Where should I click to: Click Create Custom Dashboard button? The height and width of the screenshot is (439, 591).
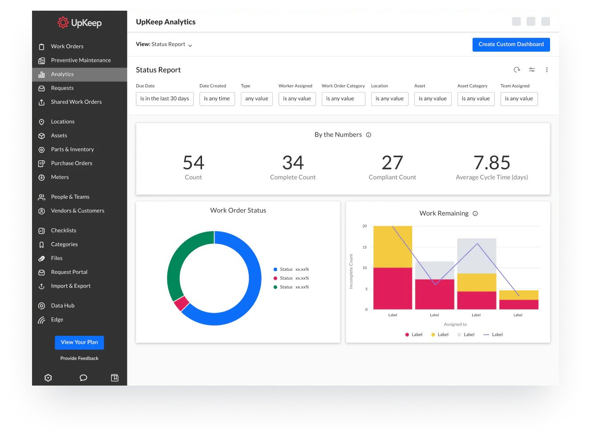[x=511, y=45]
